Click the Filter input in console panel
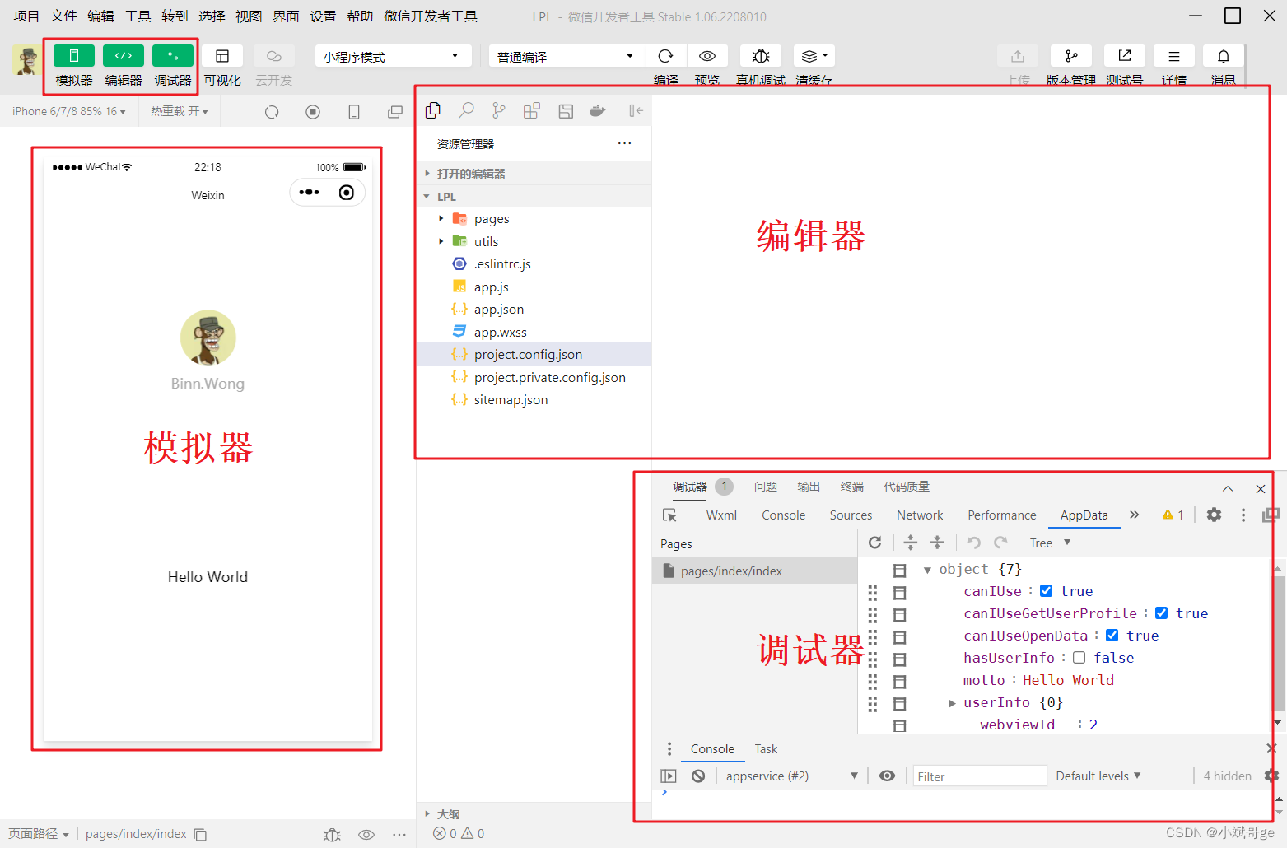1287x848 pixels. click(979, 776)
